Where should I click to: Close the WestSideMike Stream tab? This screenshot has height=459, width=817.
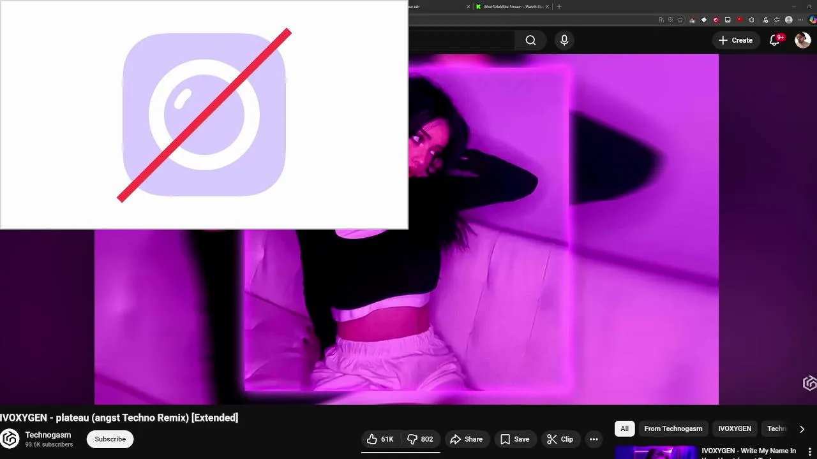[547, 6]
